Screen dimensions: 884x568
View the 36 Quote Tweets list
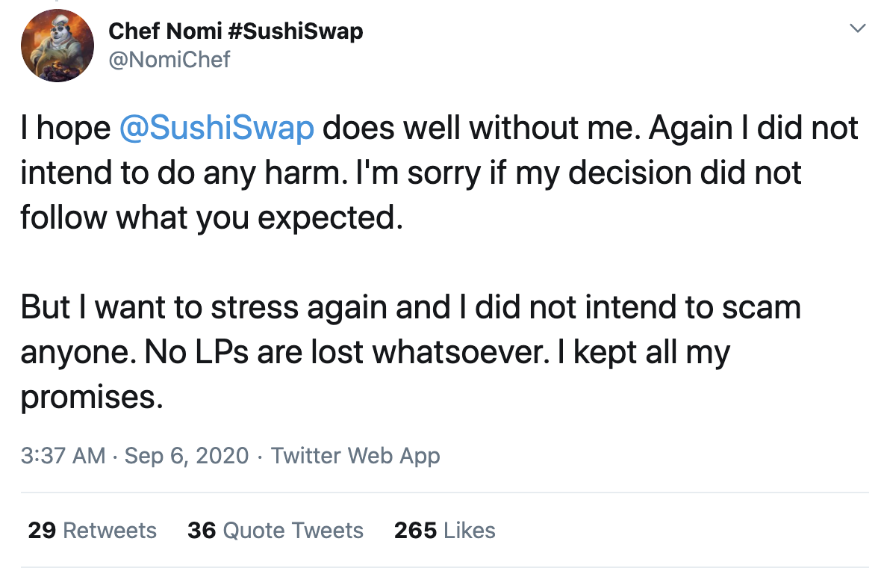275,530
